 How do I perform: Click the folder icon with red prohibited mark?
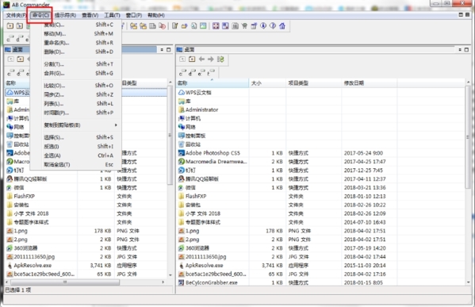point(162,26)
